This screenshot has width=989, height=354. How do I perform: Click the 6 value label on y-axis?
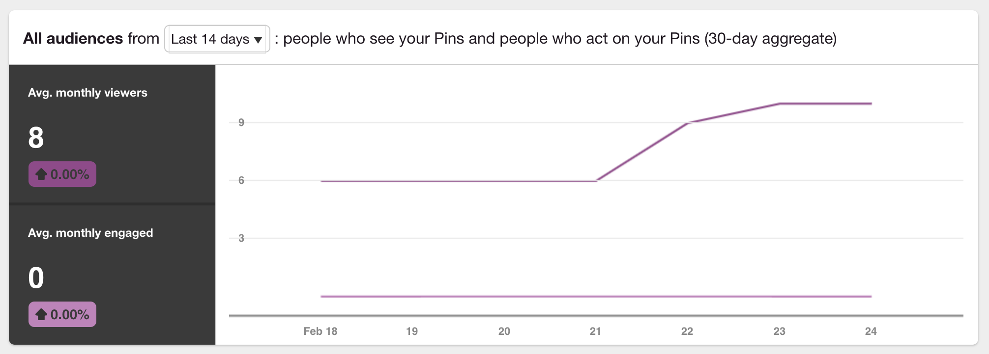click(x=241, y=180)
